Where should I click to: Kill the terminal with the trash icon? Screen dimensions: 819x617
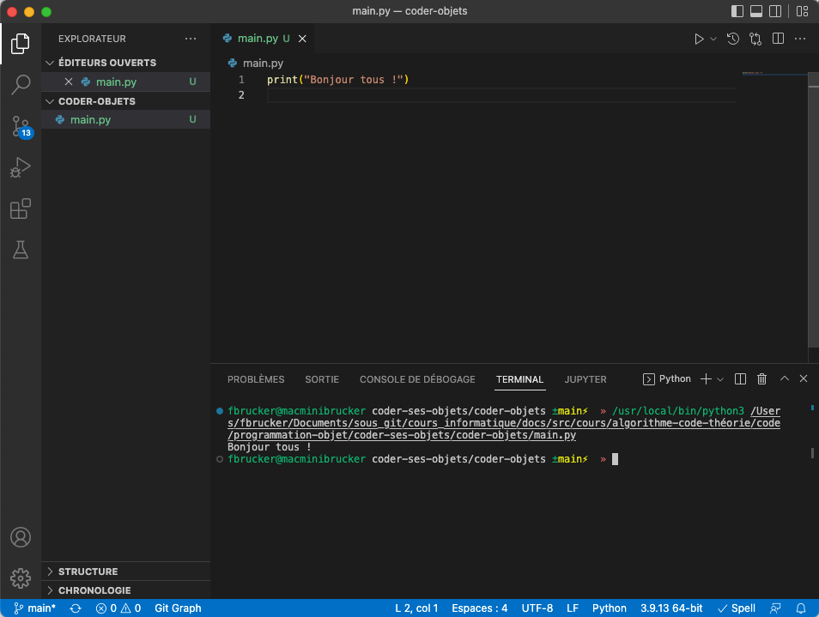tap(762, 378)
